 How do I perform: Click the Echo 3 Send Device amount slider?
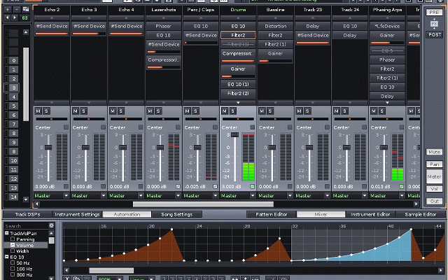pos(89,34)
